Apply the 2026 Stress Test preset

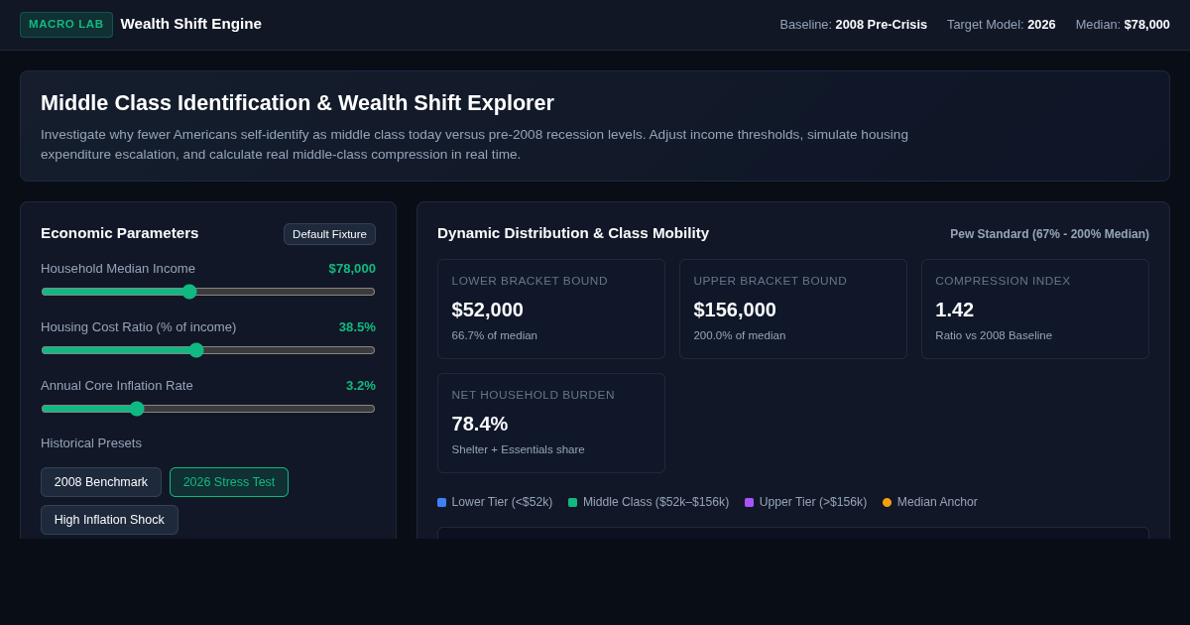coord(229,482)
